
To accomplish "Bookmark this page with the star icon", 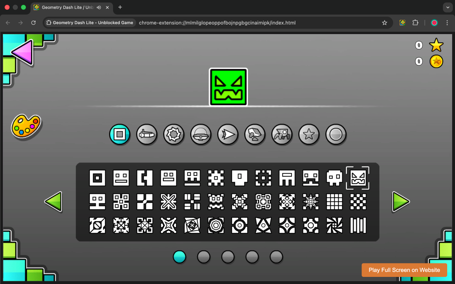I will pyautogui.click(x=385, y=23).
